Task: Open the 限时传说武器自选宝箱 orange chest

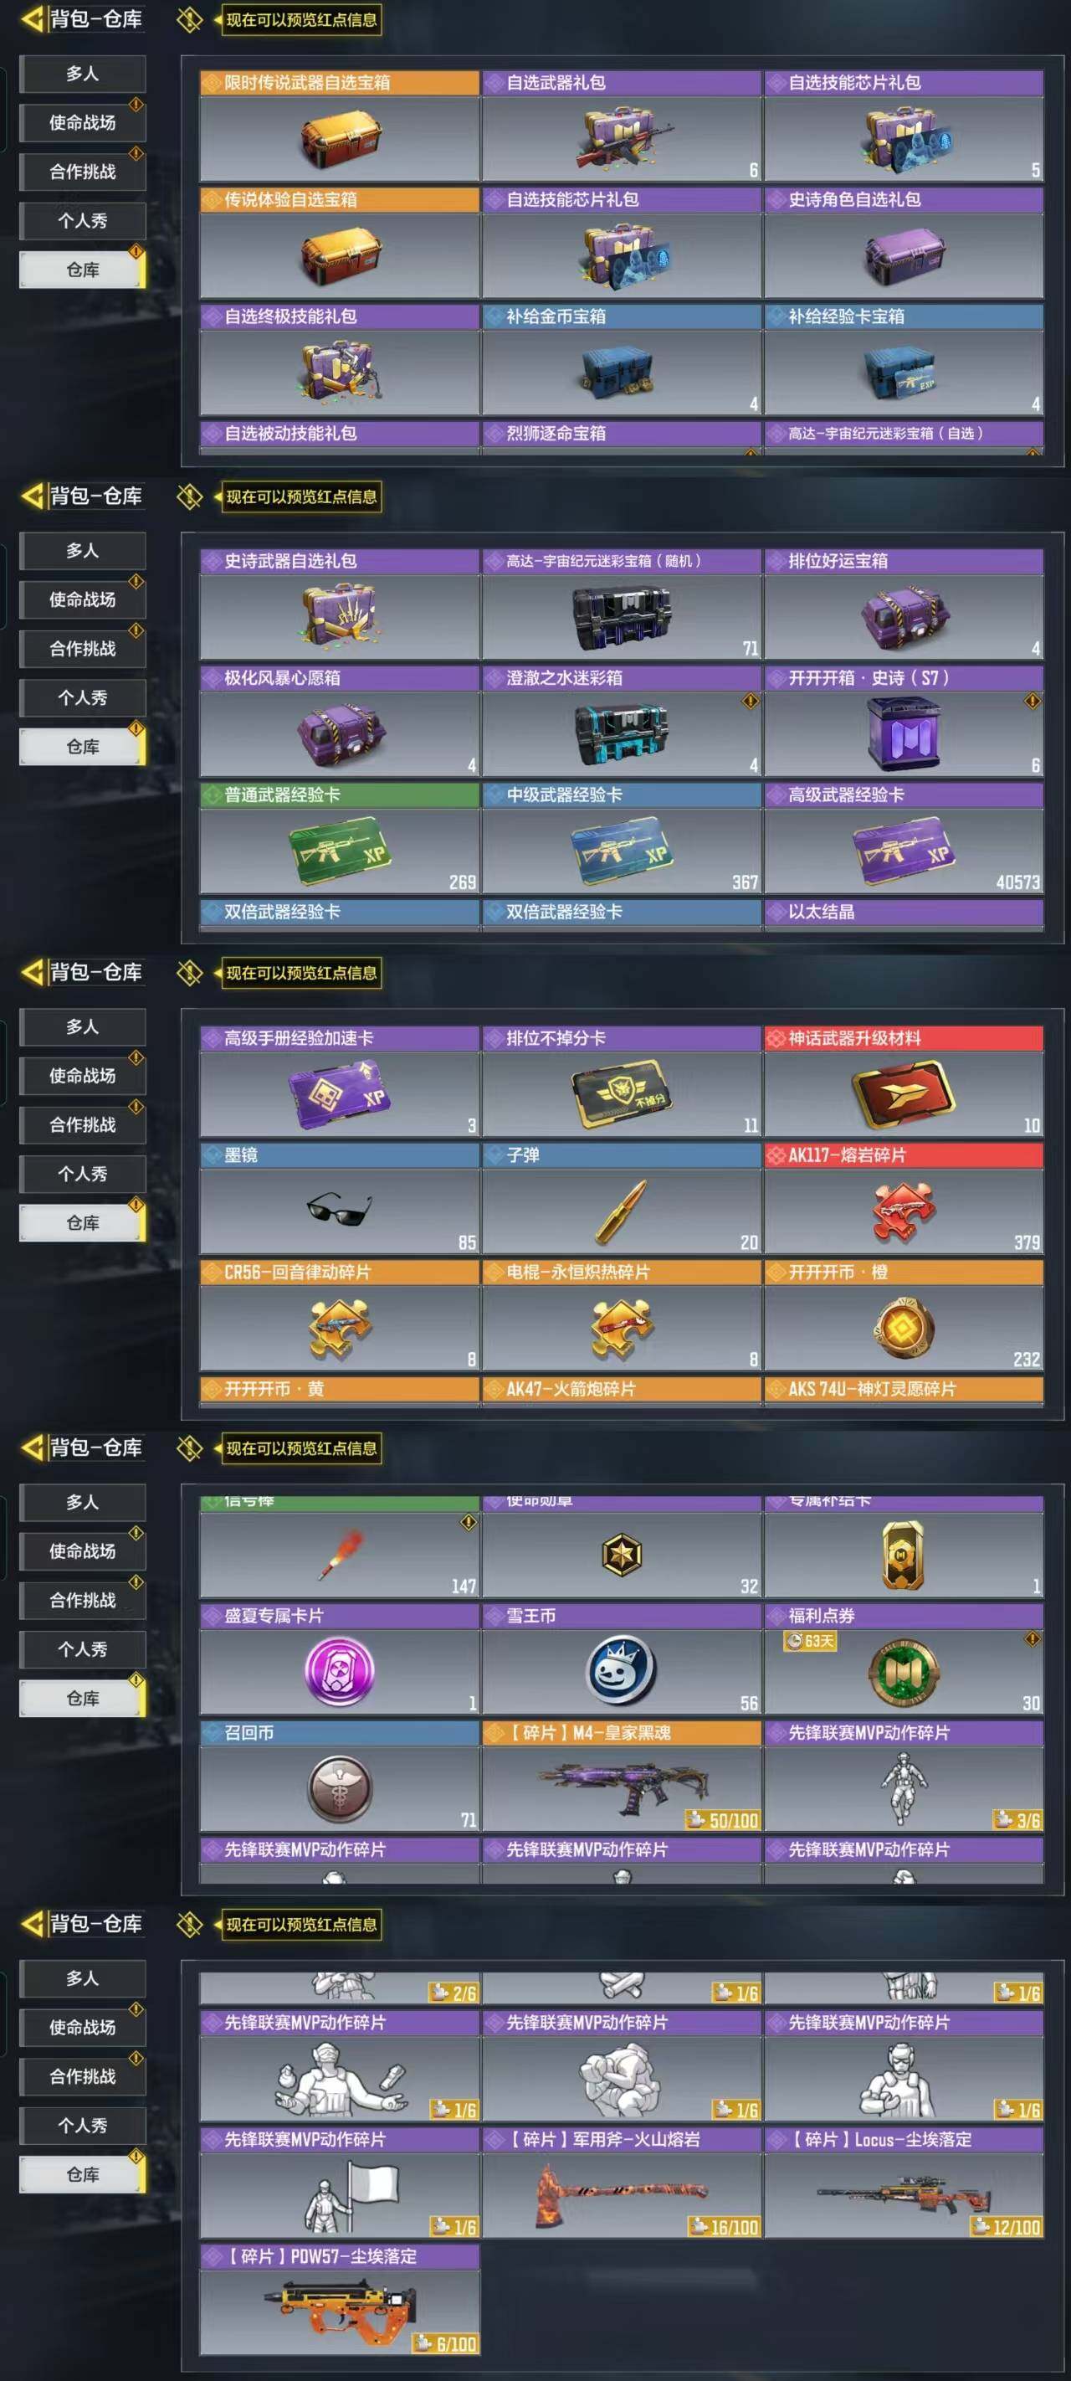Action: 340,126
